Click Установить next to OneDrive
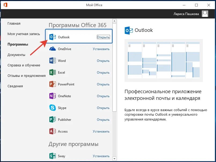 click(x=101, y=49)
